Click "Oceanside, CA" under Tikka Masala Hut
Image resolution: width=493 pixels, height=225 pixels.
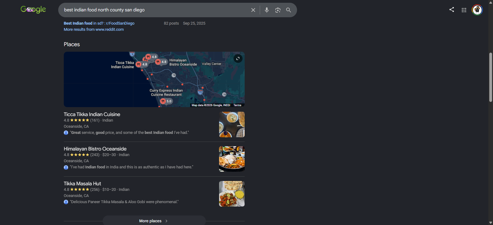(x=76, y=196)
